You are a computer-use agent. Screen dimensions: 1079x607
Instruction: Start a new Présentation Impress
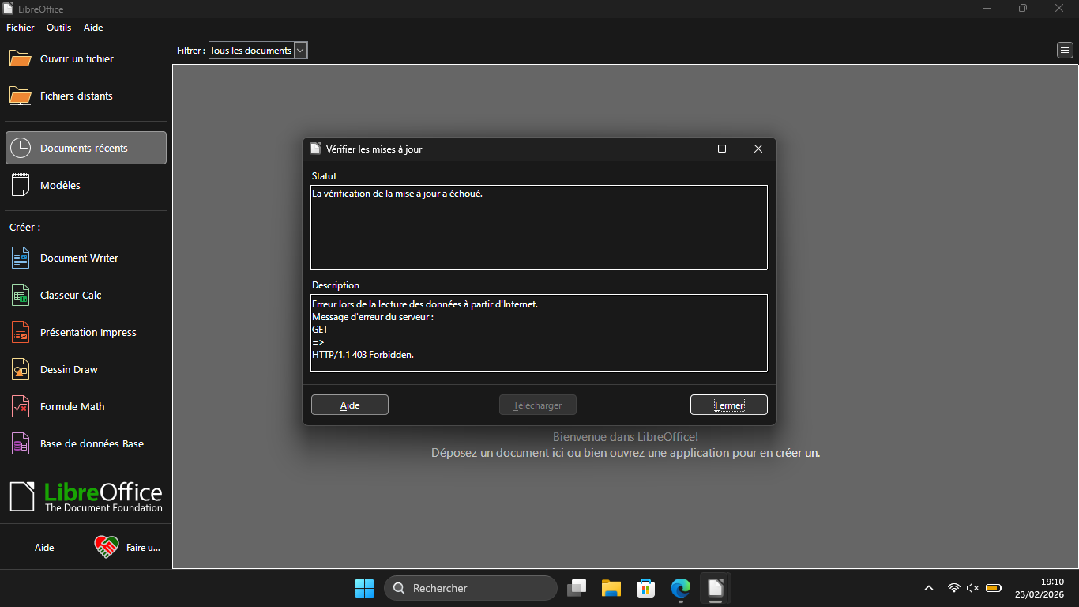tap(88, 332)
